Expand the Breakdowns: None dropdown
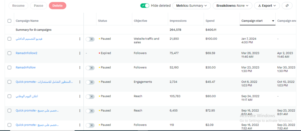The height and width of the screenshot is (131, 301). point(232,6)
